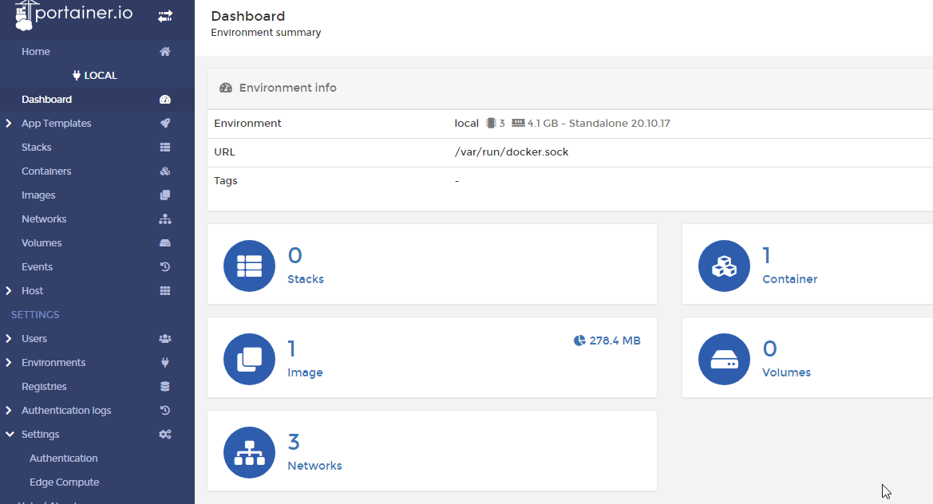Click the Dashboard gauge icon in sidebar
933x504 pixels.
(165, 99)
